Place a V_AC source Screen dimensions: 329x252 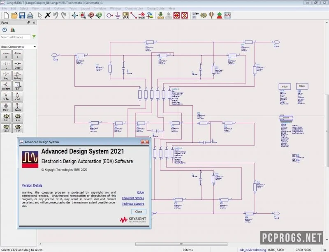pos(18,97)
